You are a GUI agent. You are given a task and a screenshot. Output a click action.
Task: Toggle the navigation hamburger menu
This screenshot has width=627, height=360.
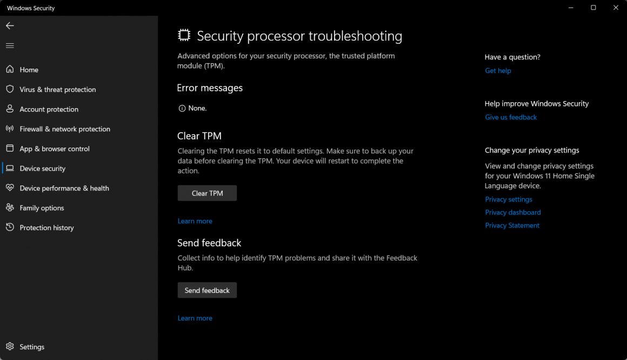[9, 45]
